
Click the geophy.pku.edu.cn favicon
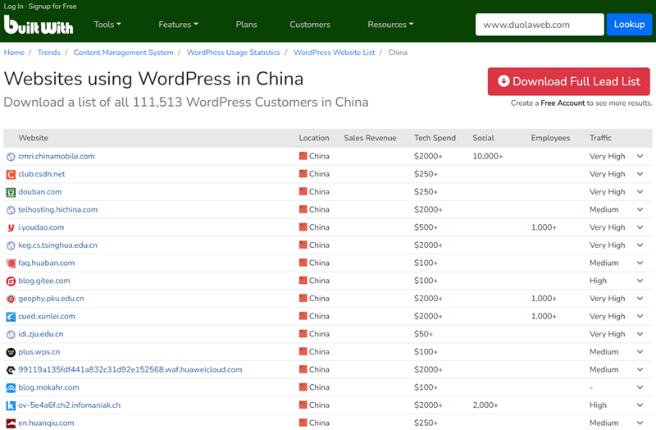(x=11, y=299)
